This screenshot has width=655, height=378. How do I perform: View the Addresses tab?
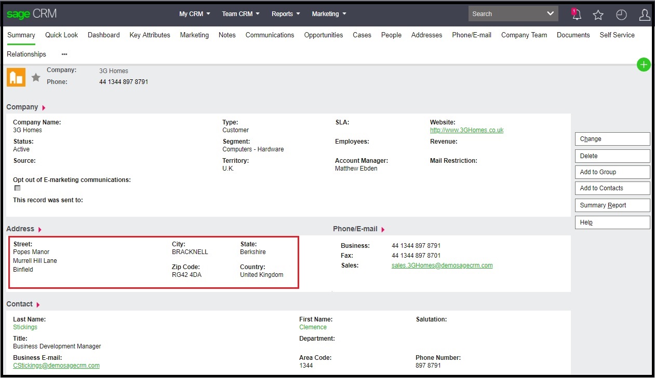tap(426, 35)
